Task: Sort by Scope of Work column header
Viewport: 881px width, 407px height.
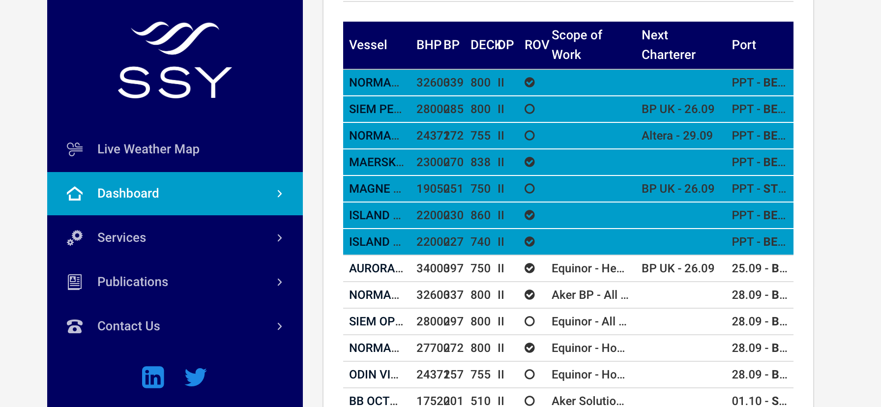Action: pos(577,45)
